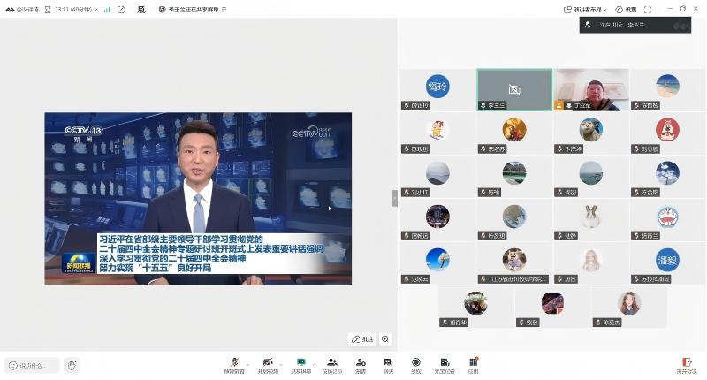
Task: Unmute the microphone in bottom toolbar
Action: [234, 363]
